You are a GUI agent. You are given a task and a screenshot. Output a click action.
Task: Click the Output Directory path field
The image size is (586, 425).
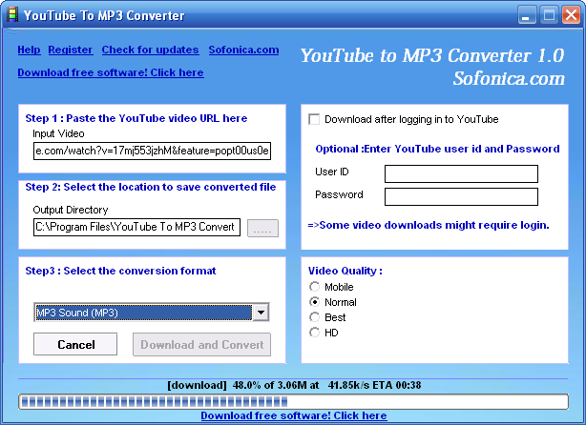click(x=136, y=227)
